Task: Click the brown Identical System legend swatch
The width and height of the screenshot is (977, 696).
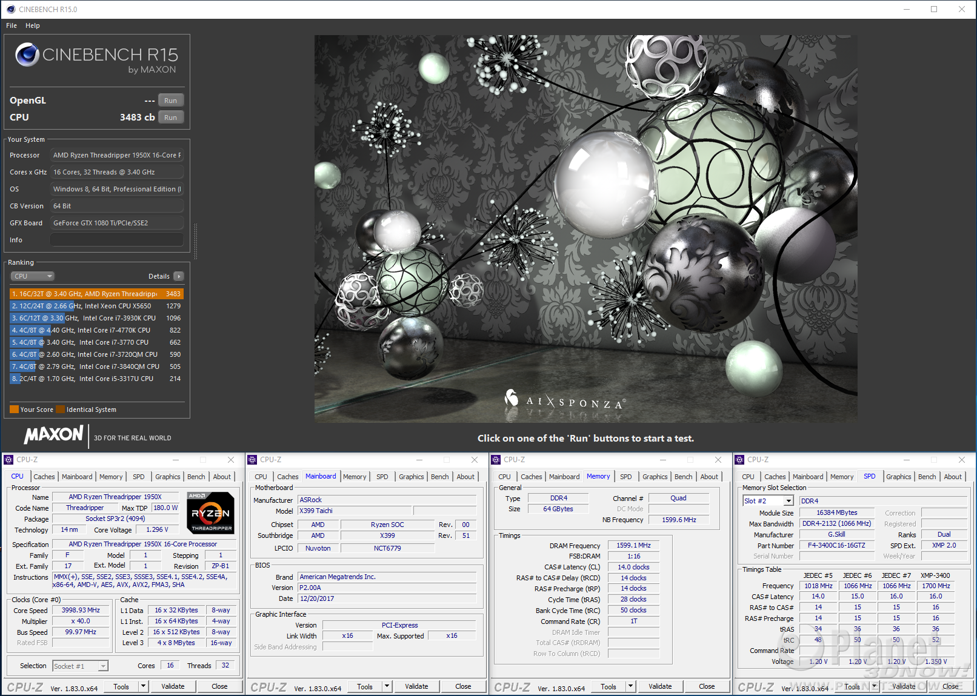Action: click(x=60, y=409)
